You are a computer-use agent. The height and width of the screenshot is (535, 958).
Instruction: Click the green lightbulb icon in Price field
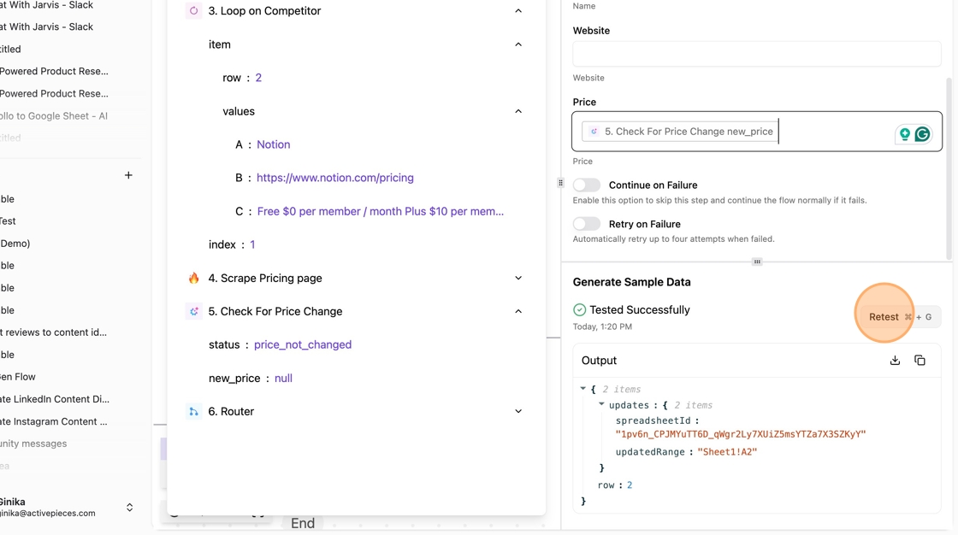tap(904, 134)
